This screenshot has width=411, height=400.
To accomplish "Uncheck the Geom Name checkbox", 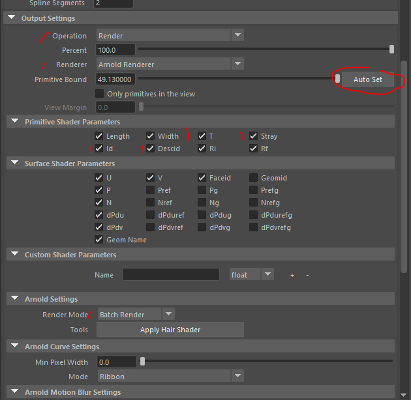I will pos(99,240).
